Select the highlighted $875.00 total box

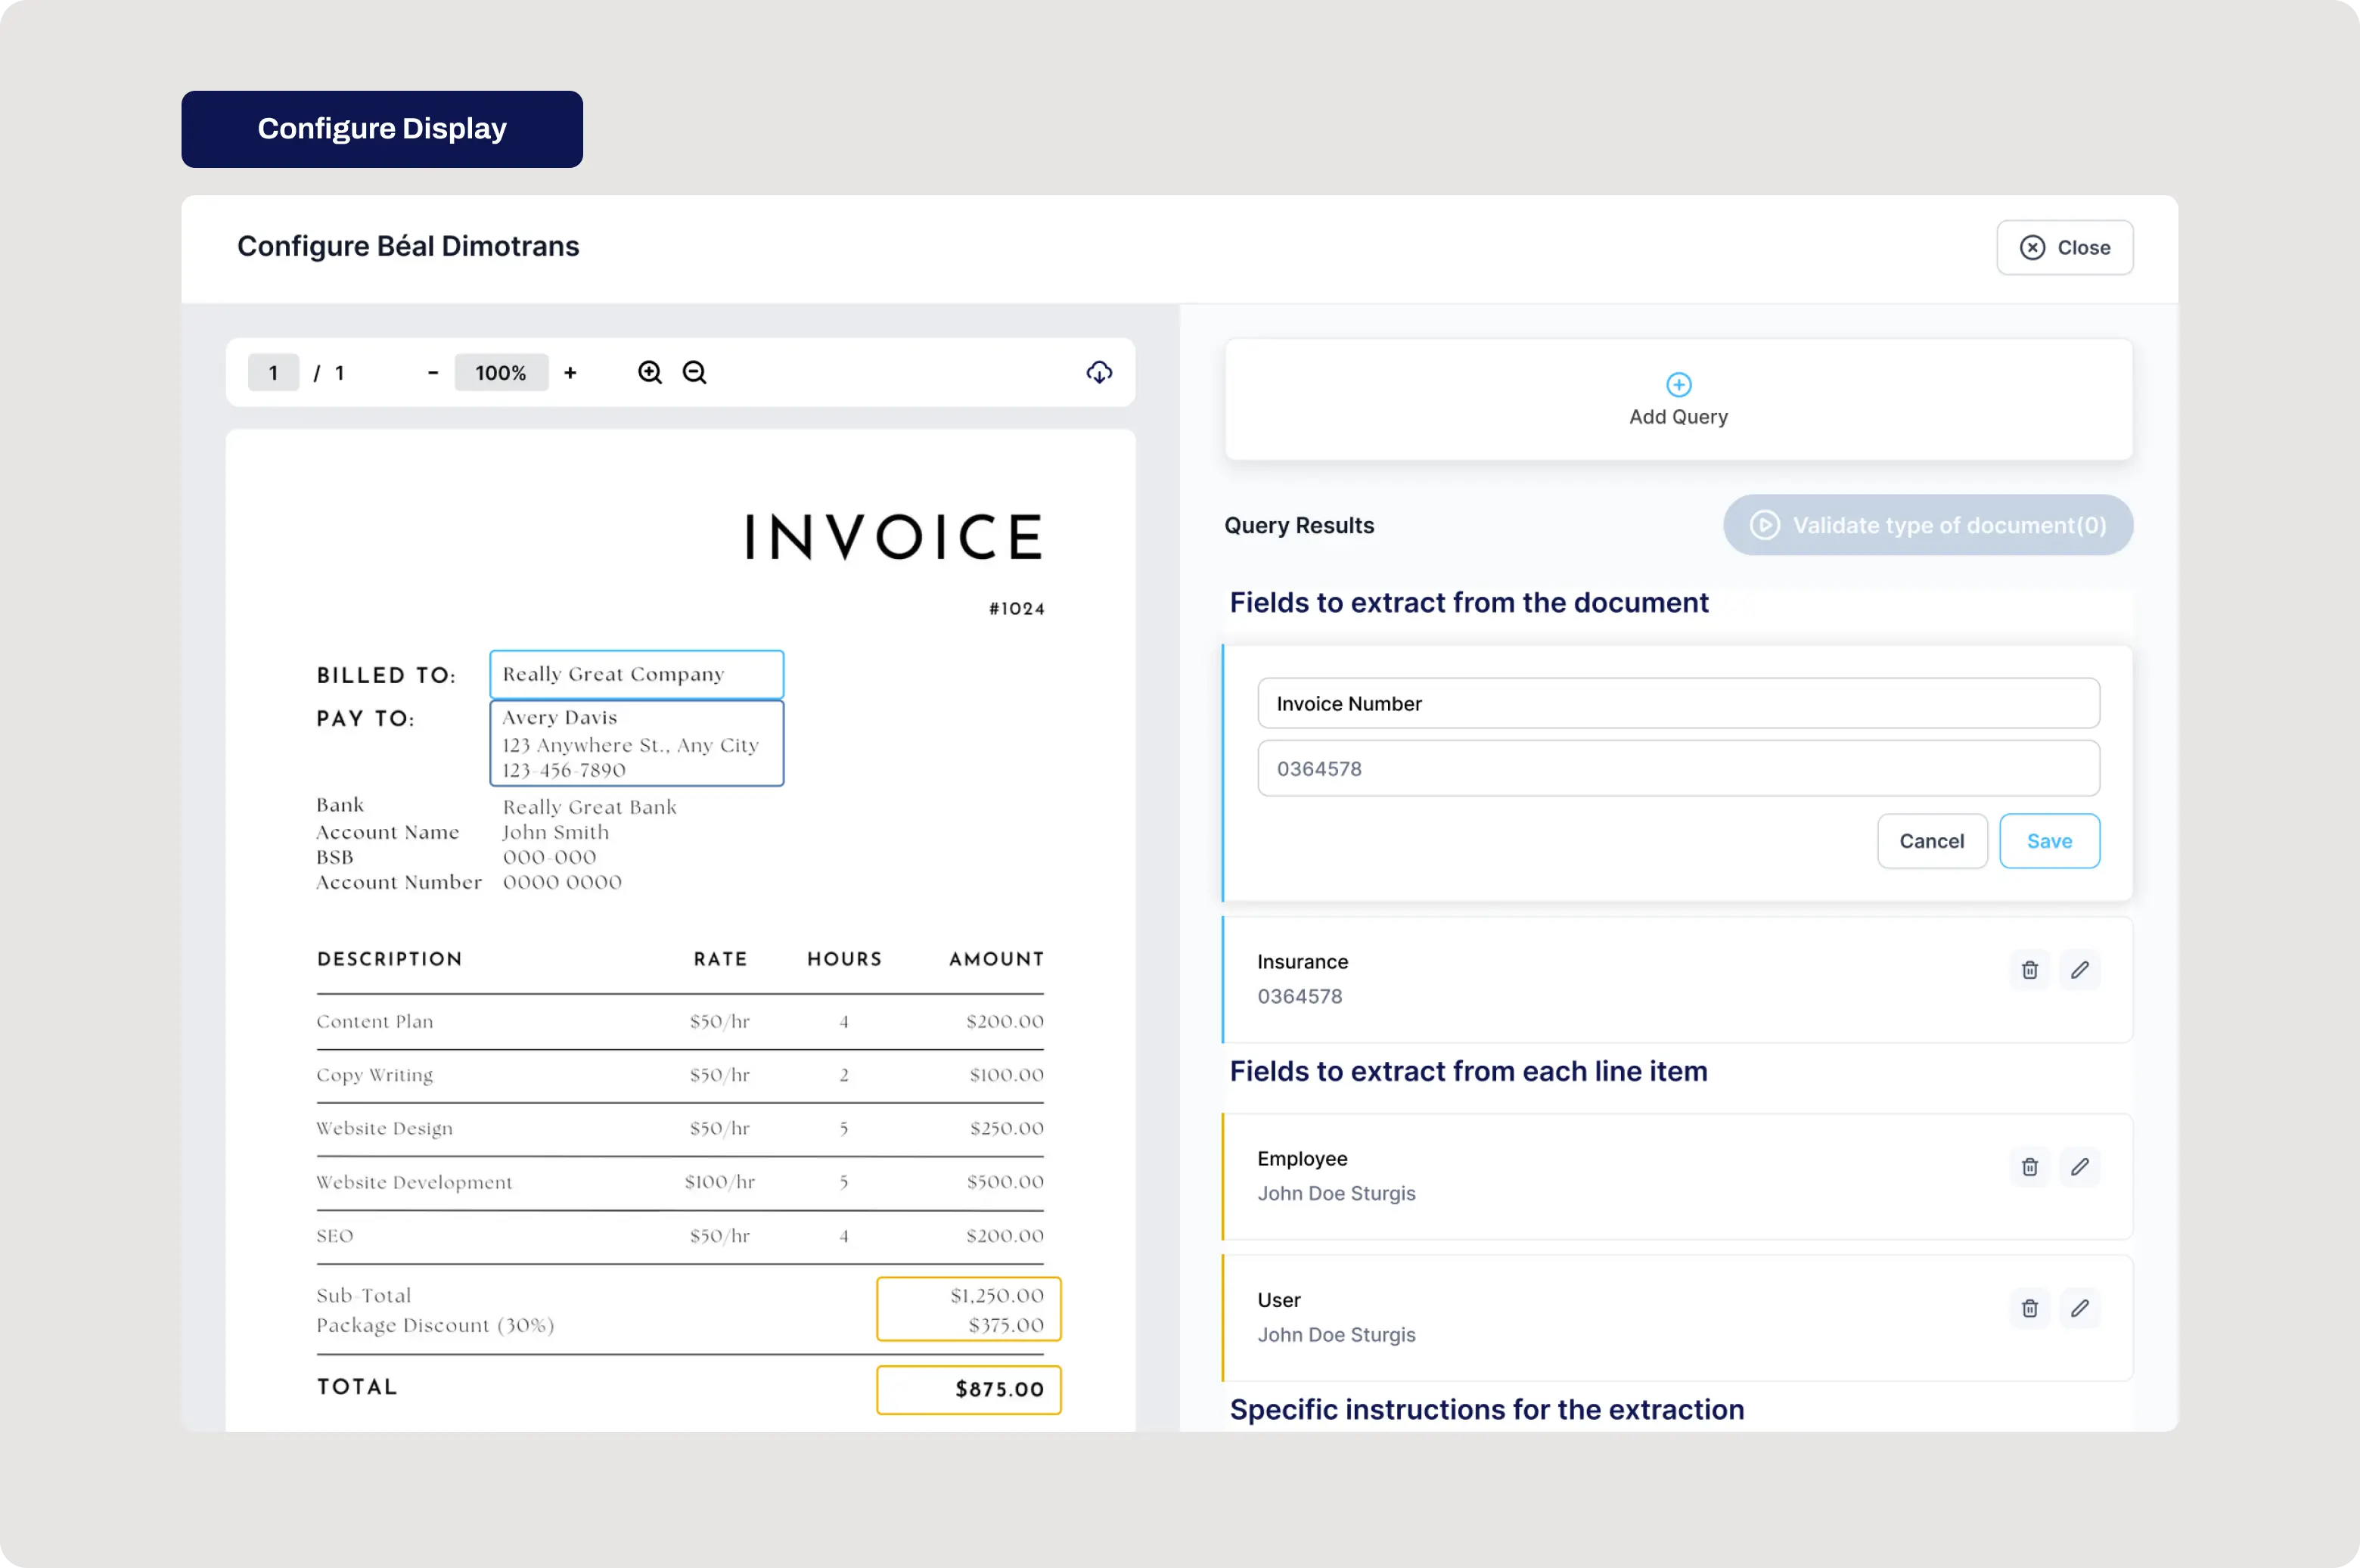[x=968, y=1390]
